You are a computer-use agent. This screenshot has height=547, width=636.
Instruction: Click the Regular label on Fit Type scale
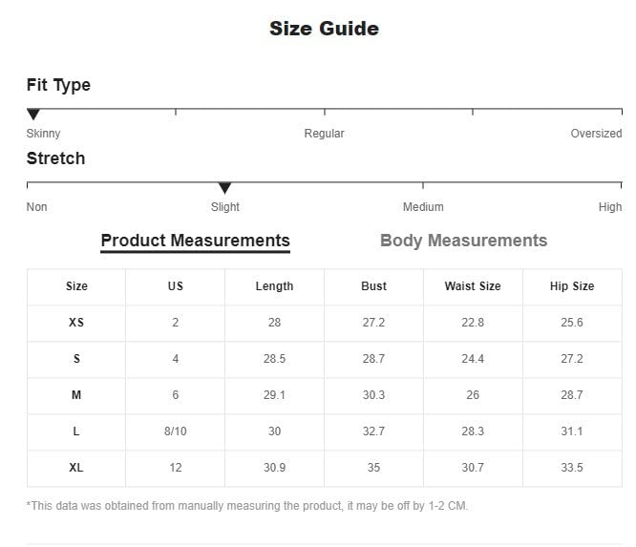324,134
